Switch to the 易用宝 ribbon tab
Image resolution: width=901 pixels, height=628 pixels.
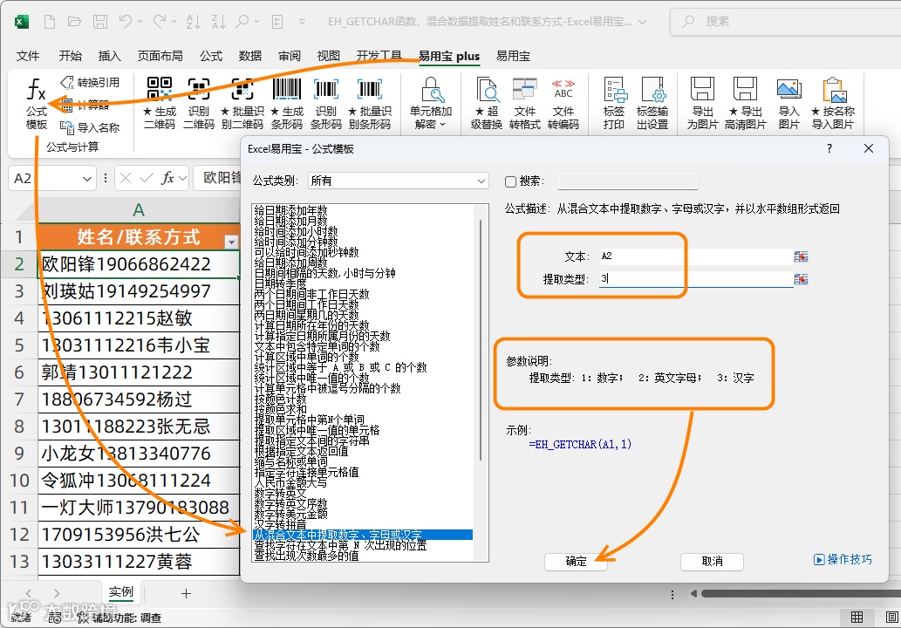[513, 56]
